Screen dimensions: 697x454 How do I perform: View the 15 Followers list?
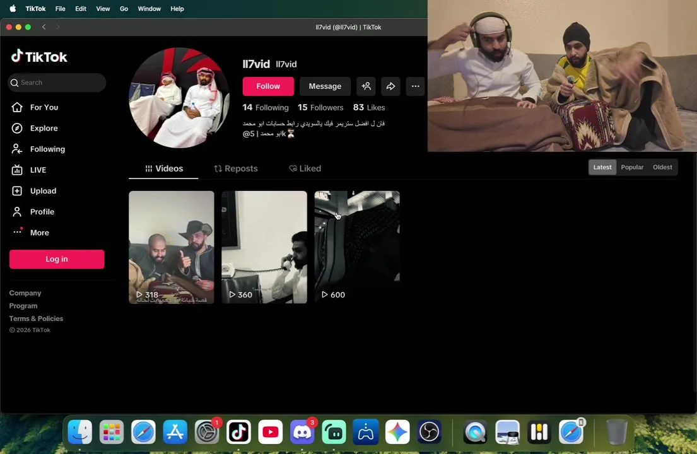coord(320,107)
